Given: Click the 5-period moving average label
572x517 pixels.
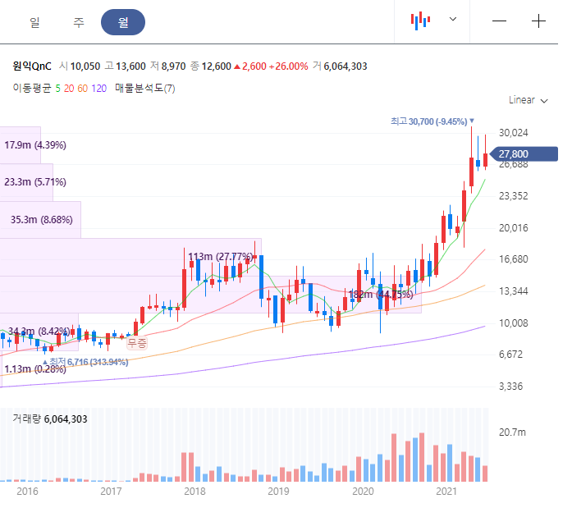Looking at the screenshot, I should 58,89.
